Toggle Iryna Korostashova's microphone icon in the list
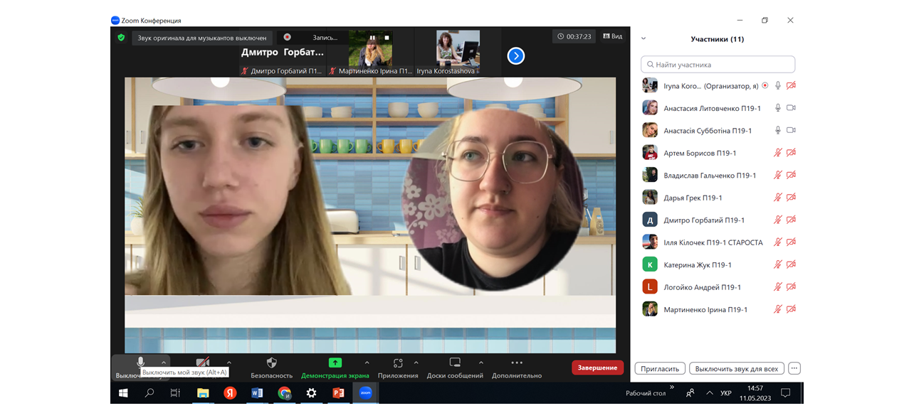 click(x=778, y=85)
